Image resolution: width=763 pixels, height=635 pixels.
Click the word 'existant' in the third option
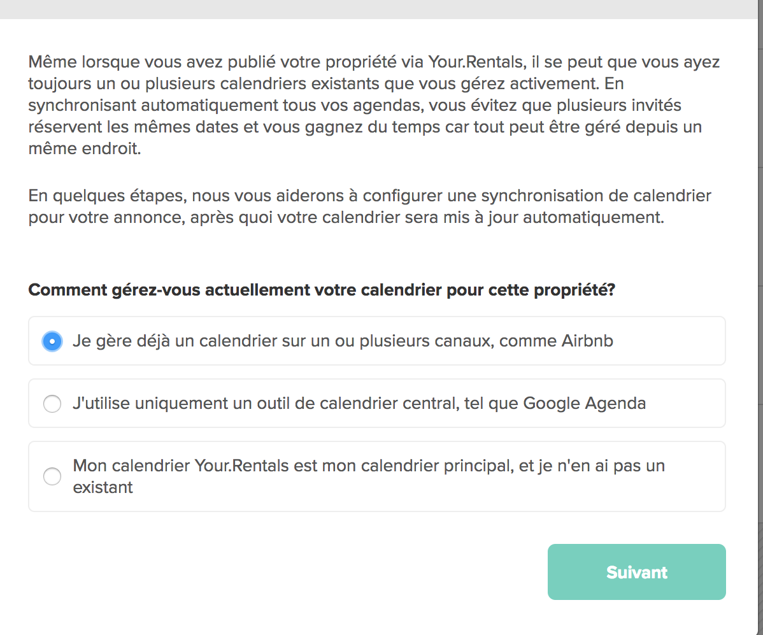(103, 487)
